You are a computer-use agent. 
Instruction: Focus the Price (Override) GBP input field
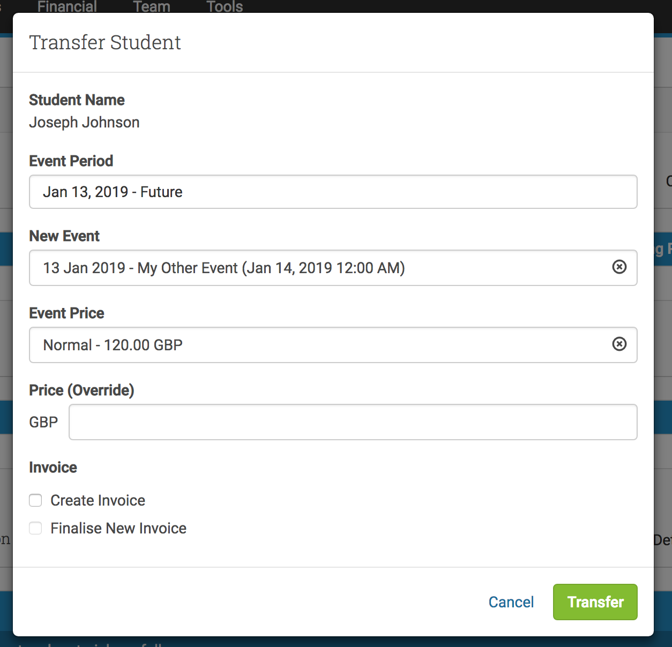click(353, 422)
